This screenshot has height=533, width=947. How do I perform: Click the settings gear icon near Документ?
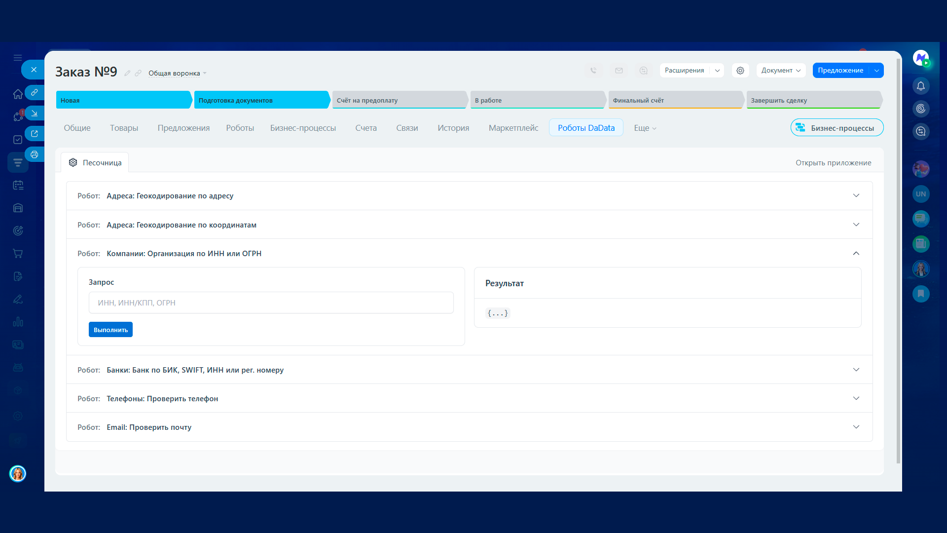pyautogui.click(x=740, y=71)
